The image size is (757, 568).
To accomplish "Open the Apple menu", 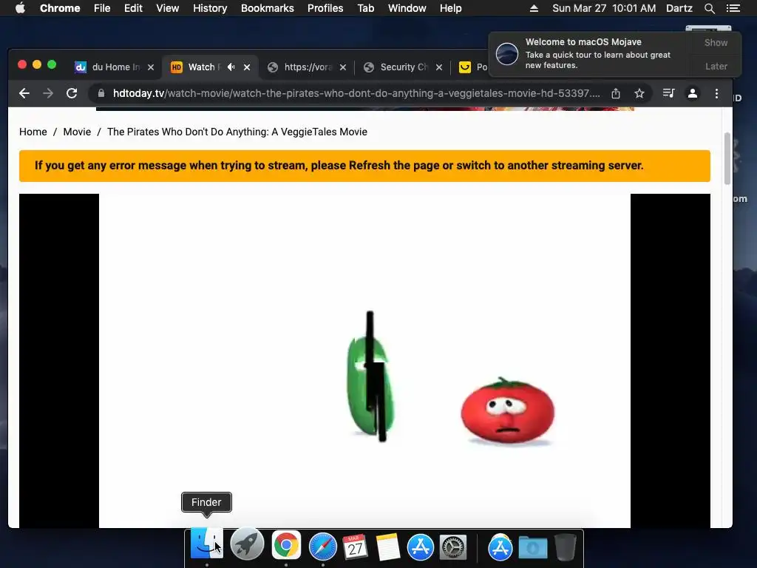I will click(x=20, y=8).
